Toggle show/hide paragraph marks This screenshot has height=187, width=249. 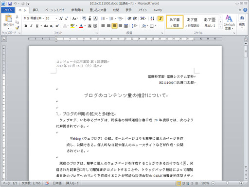[x=160, y=19]
